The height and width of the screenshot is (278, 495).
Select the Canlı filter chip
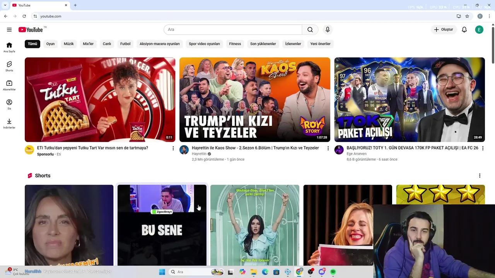click(x=107, y=44)
